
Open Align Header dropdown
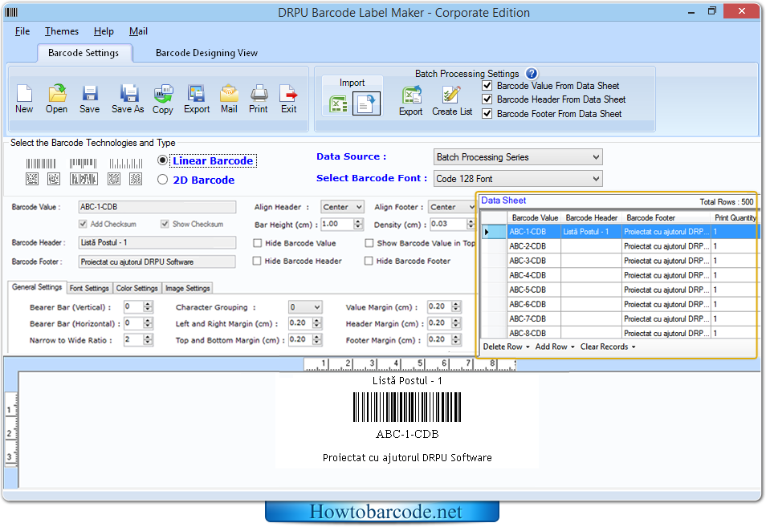(x=343, y=207)
